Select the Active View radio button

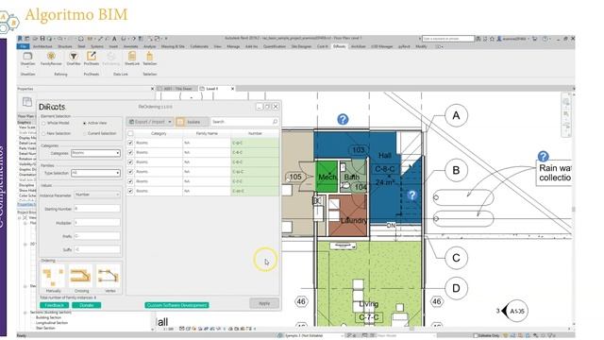pyautogui.click(x=85, y=123)
